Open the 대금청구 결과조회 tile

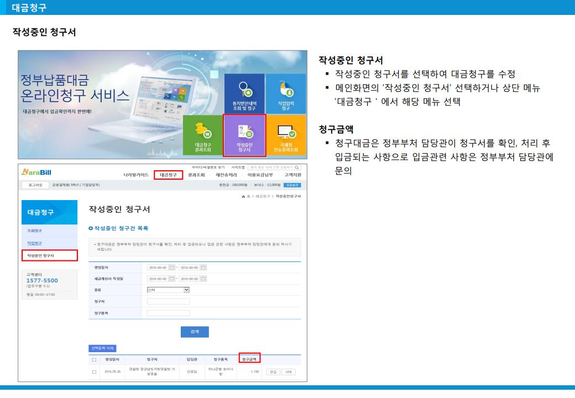point(203,135)
